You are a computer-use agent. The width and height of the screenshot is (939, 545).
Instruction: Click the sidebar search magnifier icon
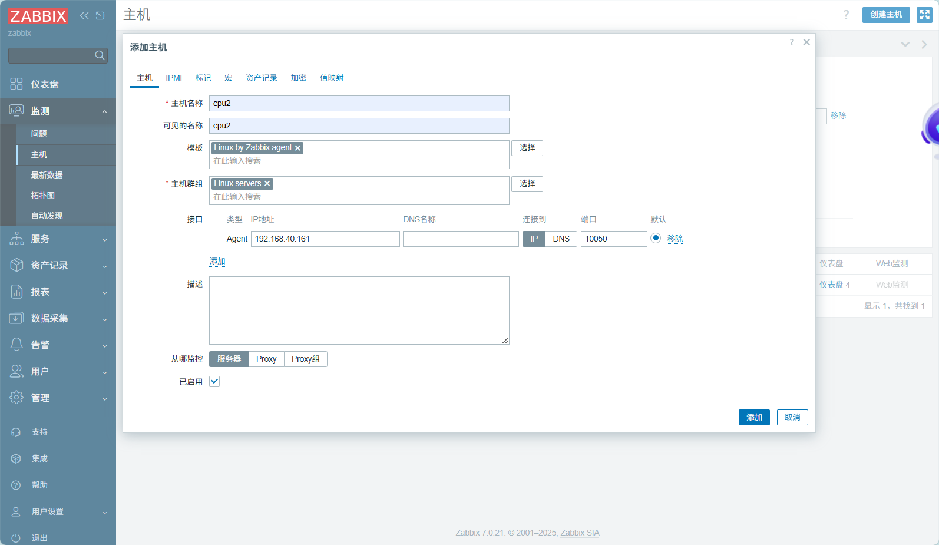pyautogui.click(x=100, y=55)
